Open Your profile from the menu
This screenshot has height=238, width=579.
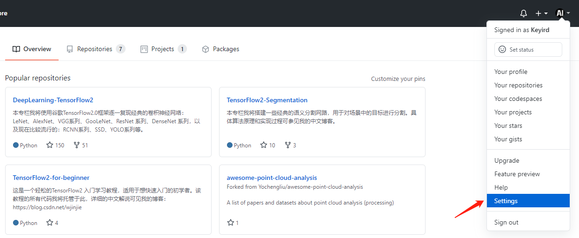pyautogui.click(x=528, y=72)
